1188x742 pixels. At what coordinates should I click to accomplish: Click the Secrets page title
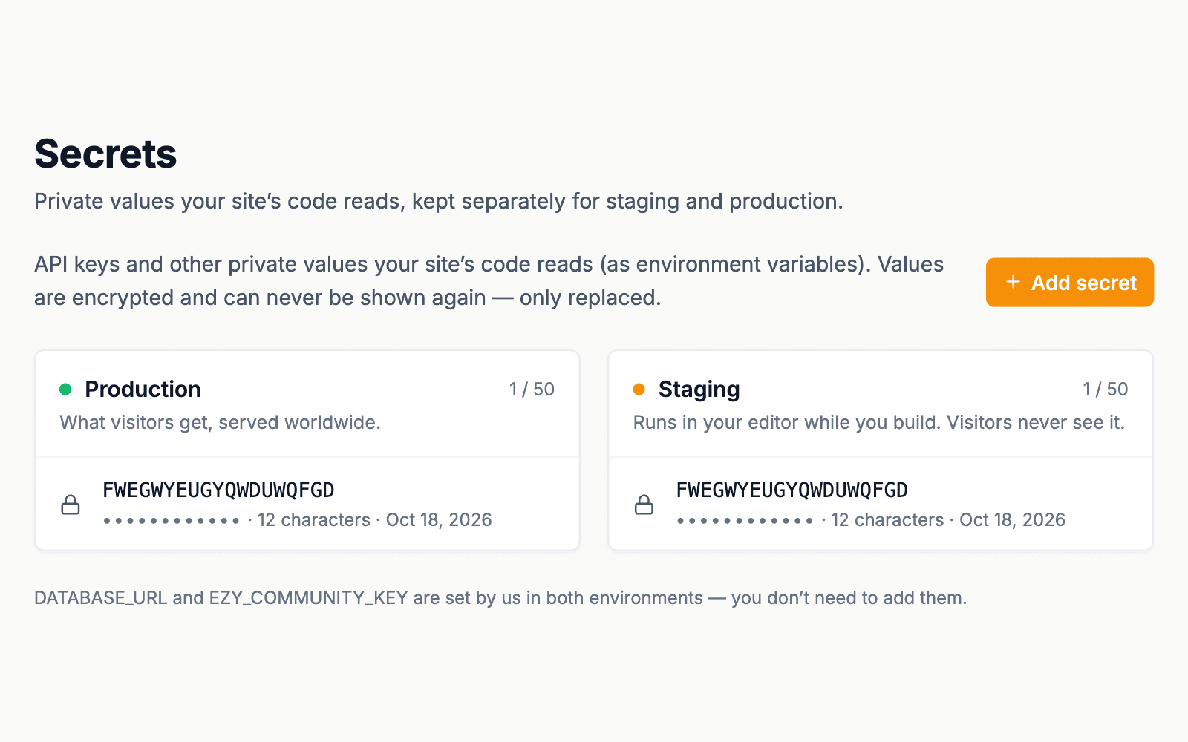pyautogui.click(x=105, y=154)
